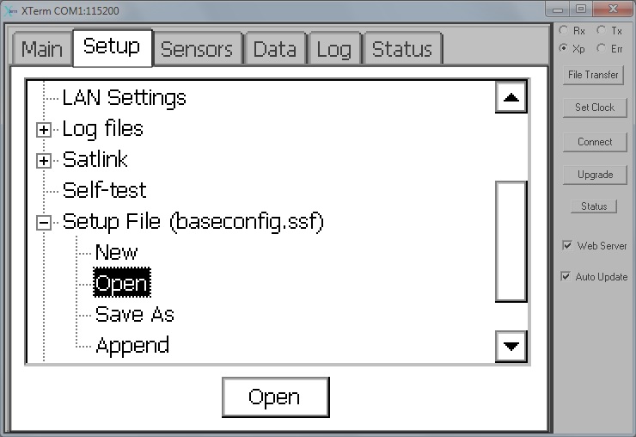Select the Tx radio button
Screen dimensions: 636x437
(602, 31)
